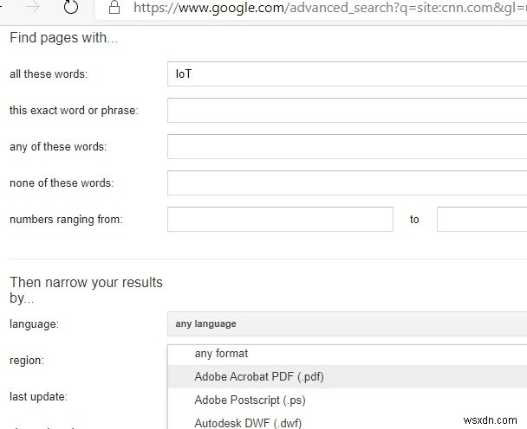The height and width of the screenshot is (429, 527).
Task: Focus the 'any of these words' field
Action: point(348,146)
